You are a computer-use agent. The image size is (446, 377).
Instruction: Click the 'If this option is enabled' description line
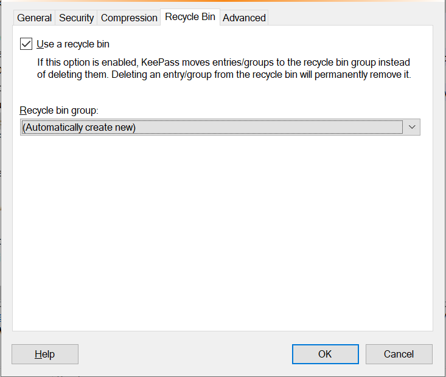pyautogui.click(x=223, y=62)
